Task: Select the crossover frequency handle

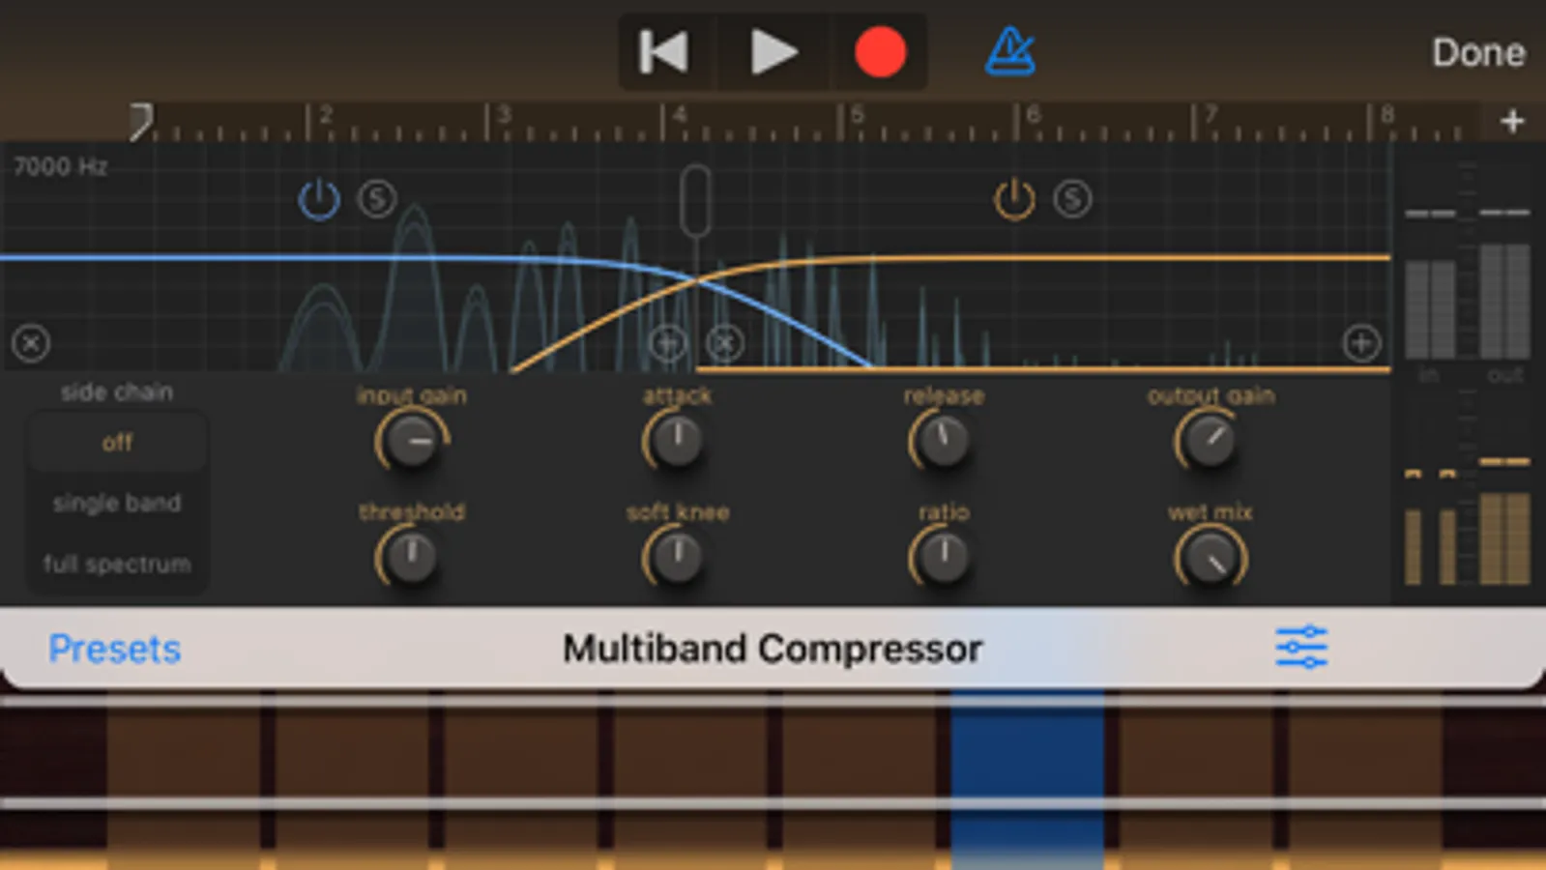Action: tap(695, 200)
